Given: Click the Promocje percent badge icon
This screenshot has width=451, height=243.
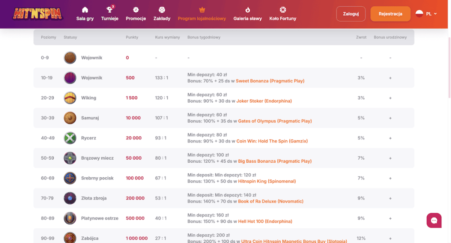Looking at the screenshot, I should pyautogui.click(x=136, y=10).
